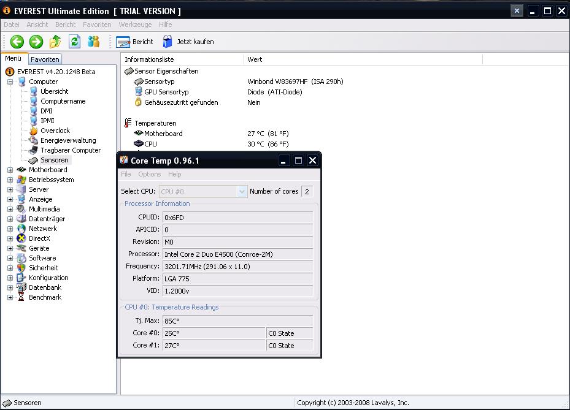This screenshot has height=410, width=570.
Task: Switch to the Favoriten tab
Action: (45, 59)
